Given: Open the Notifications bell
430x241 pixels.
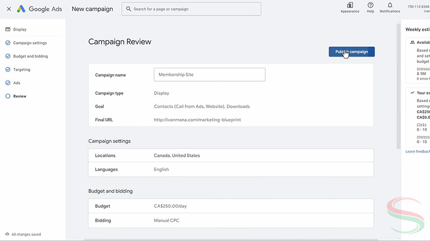Looking at the screenshot, I should click(390, 6).
